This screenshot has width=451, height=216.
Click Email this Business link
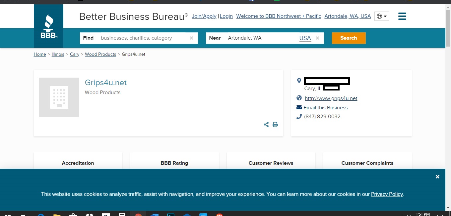coord(326,108)
